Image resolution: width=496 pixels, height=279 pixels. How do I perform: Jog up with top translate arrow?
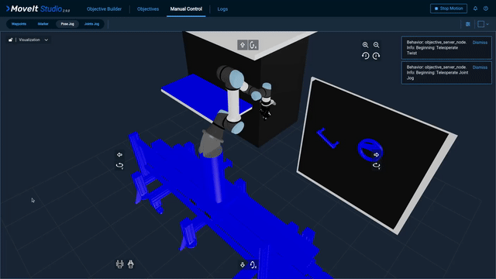click(x=243, y=45)
